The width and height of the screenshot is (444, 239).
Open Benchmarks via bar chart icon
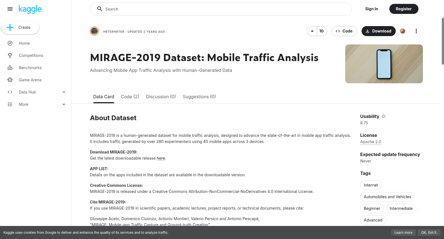coord(10,68)
